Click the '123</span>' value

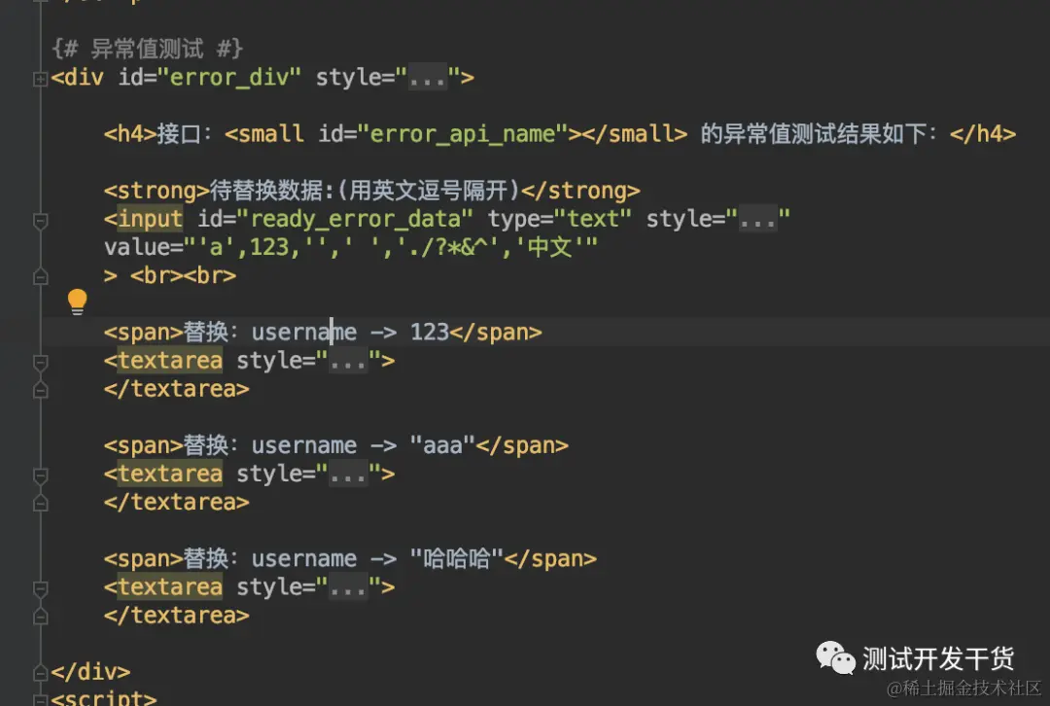tap(476, 333)
